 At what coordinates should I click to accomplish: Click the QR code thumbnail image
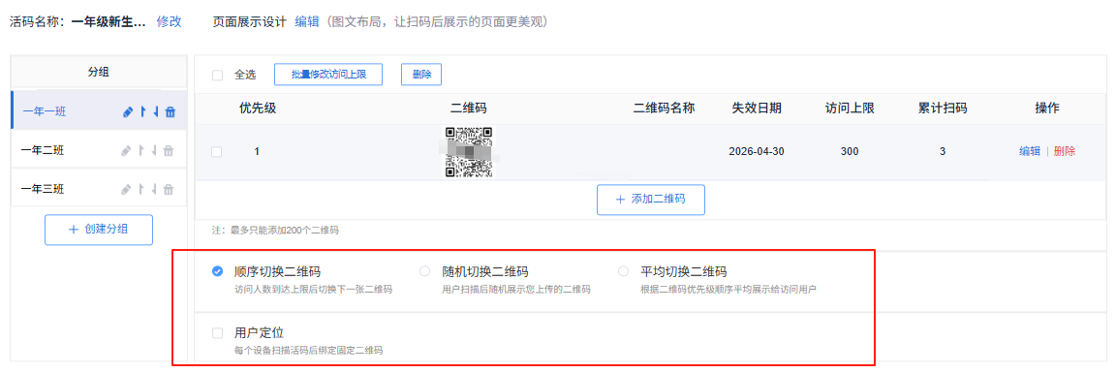(x=469, y=151)
